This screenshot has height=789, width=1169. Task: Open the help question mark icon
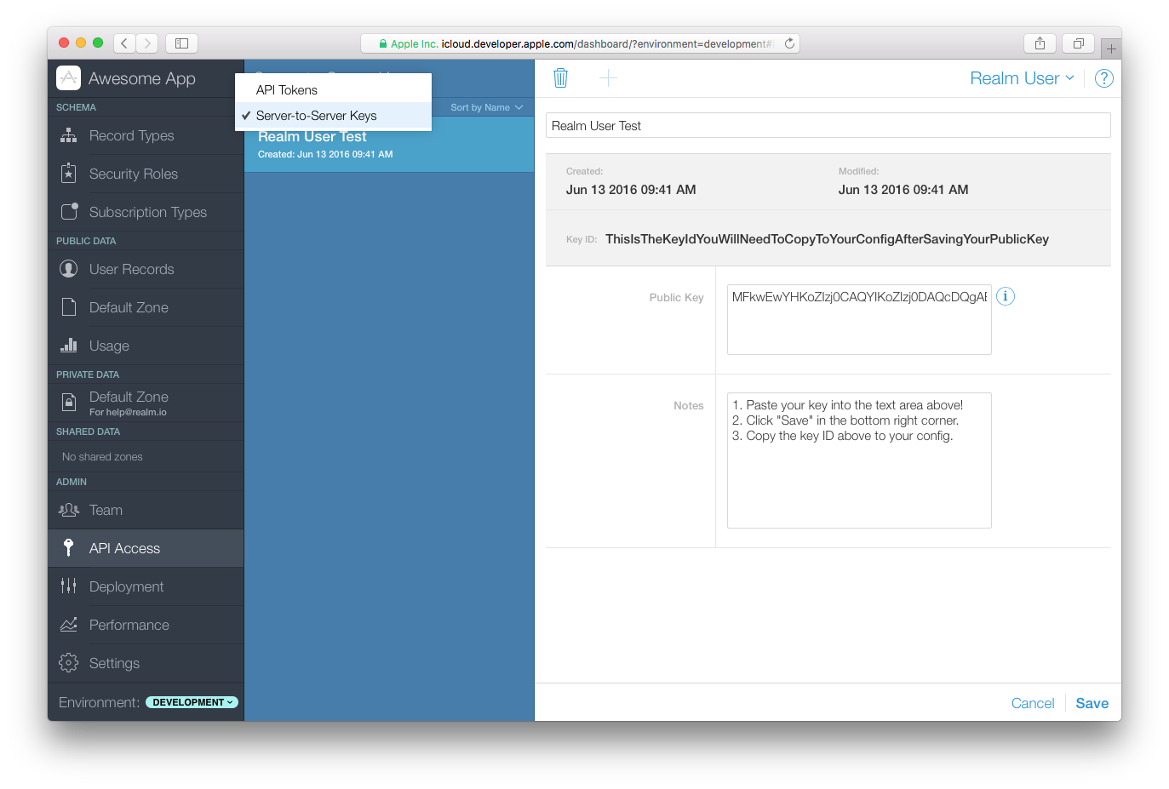[x=1103, y=78]
